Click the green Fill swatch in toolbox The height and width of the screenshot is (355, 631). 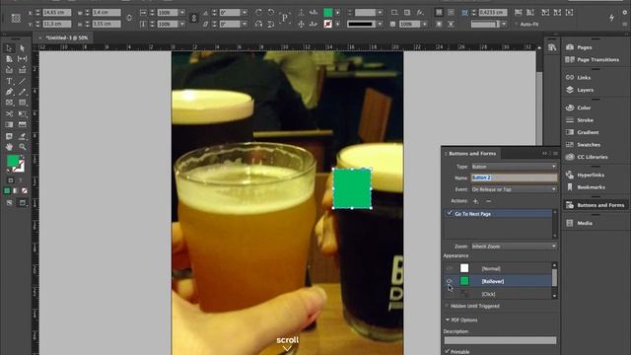click(13, 161)
